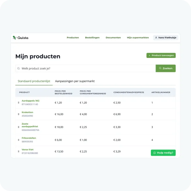Click the € 6,00 price in Frikandellen row
Viewport: 191px width, 191px height.
(58, 140)
